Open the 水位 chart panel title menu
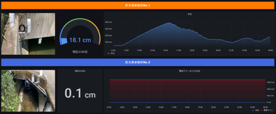Screen dimensions: 276x114 tap(190, 14)
